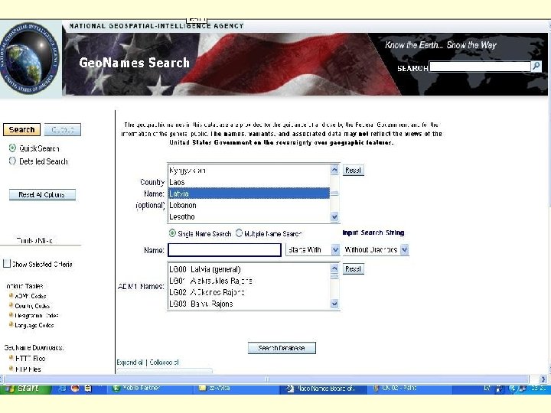Click the Search Database button

tap(282, 348)
